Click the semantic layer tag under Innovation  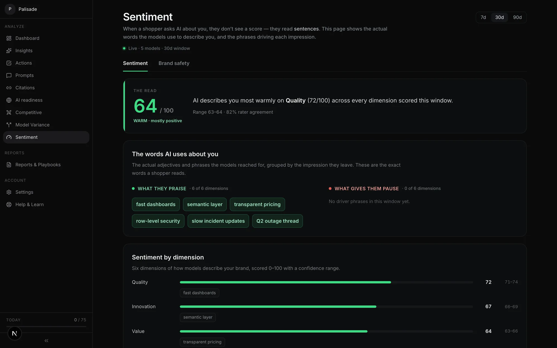198,317
